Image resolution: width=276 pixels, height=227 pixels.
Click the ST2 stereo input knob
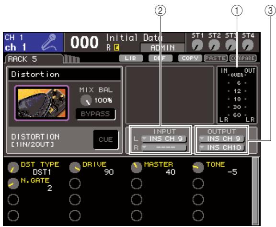coord(214,45)
